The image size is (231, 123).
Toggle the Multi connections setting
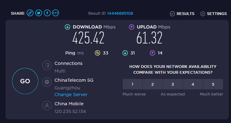click(x=60, y=71)
